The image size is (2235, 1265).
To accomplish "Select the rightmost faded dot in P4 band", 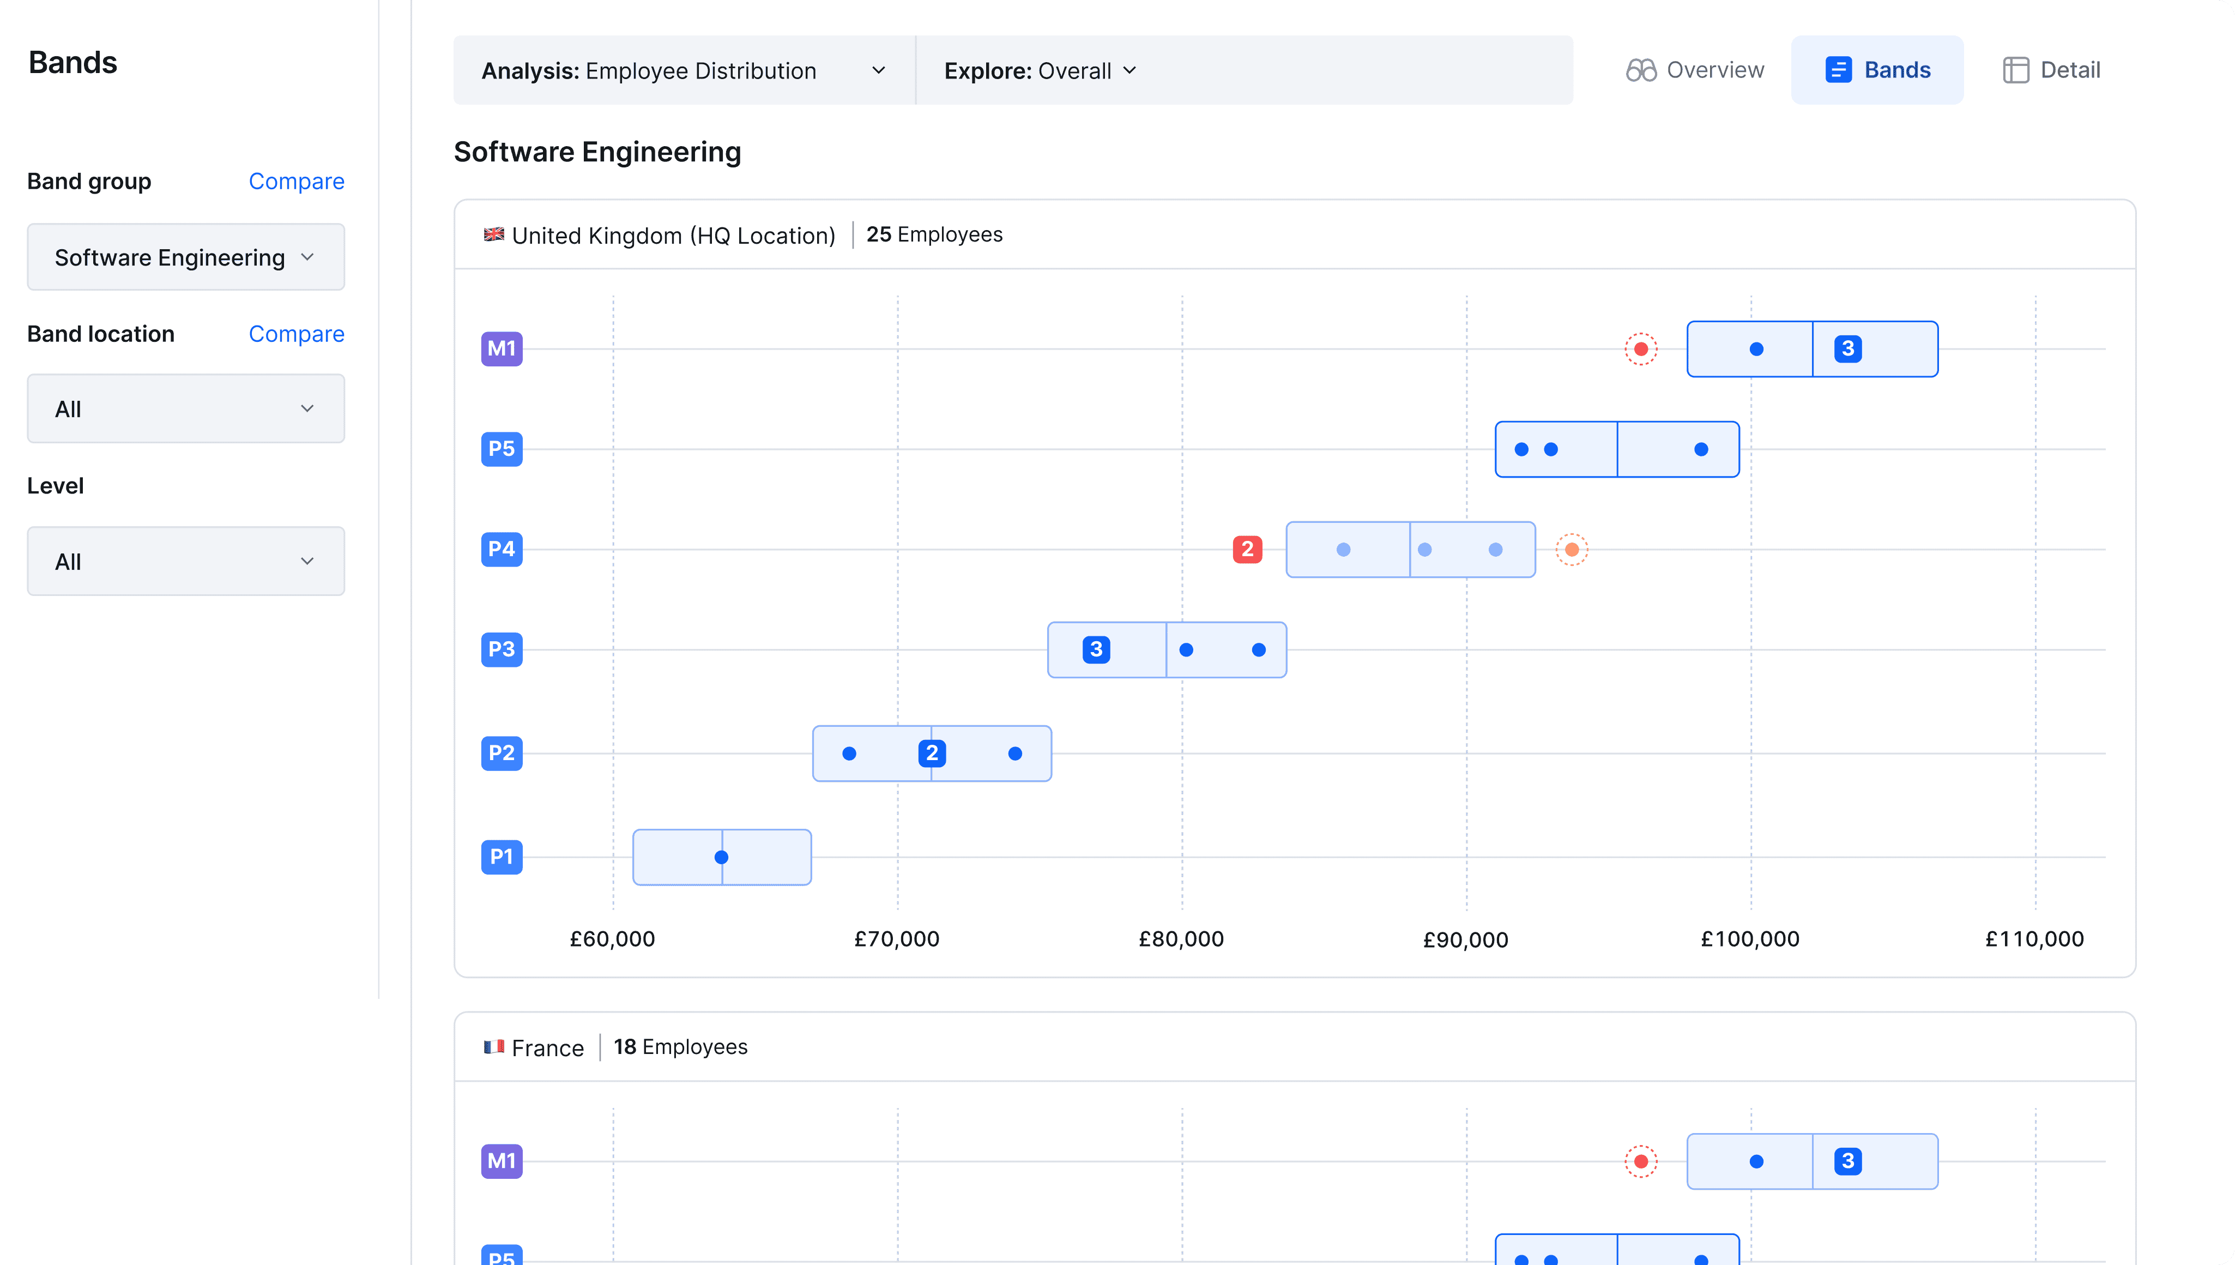I will [1496, 549].
